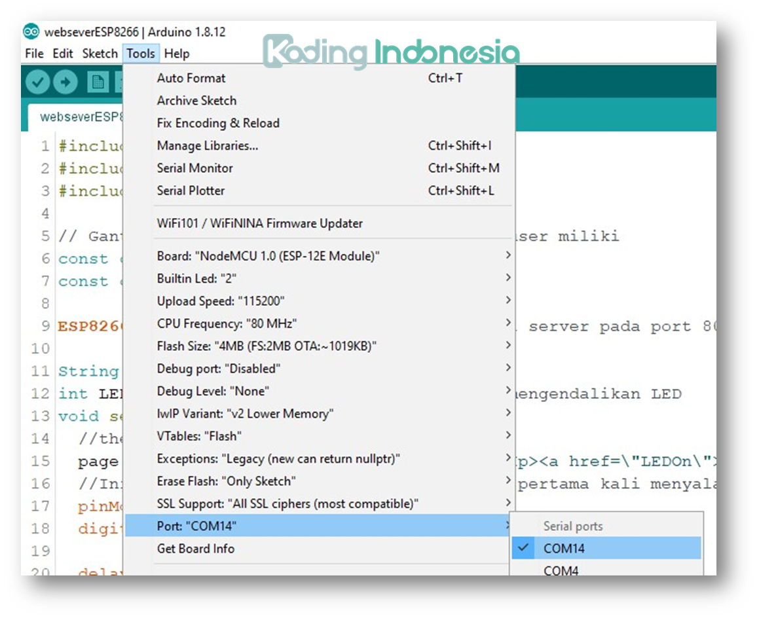The height and width of the screenshot is (618, 759).
Task: Expand SSL Support: All SSL ciphers submenu
Action: [320, 503]
